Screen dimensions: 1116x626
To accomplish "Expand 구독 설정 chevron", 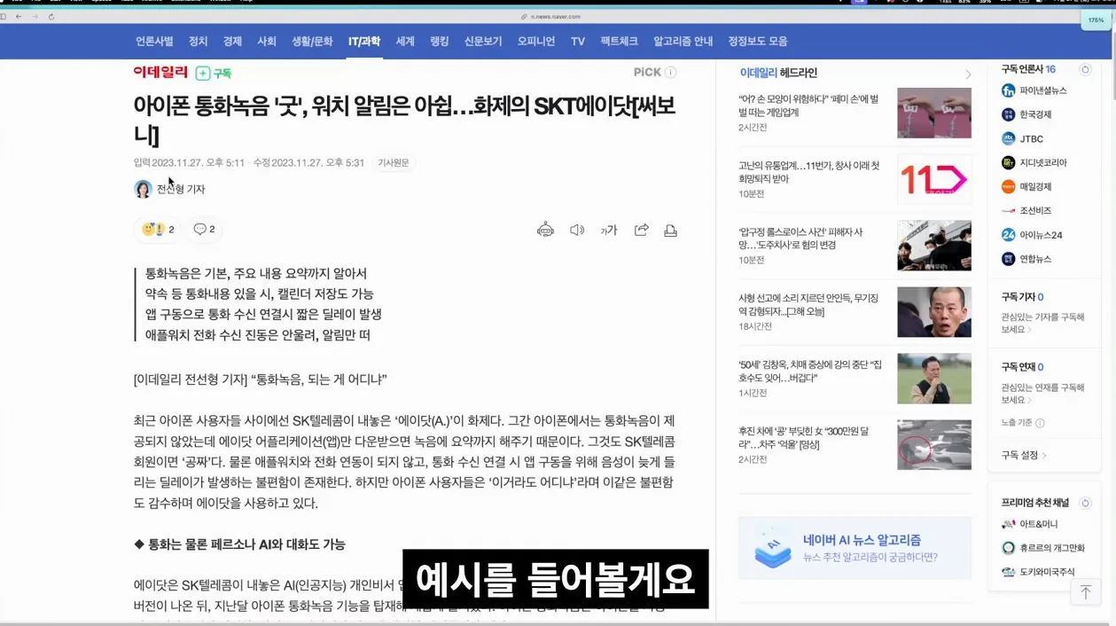I will point(1044,456).
